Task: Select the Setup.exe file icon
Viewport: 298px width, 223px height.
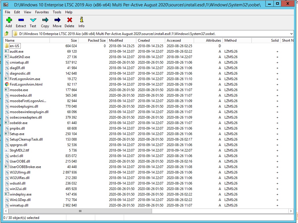Action: click(7, 134)
